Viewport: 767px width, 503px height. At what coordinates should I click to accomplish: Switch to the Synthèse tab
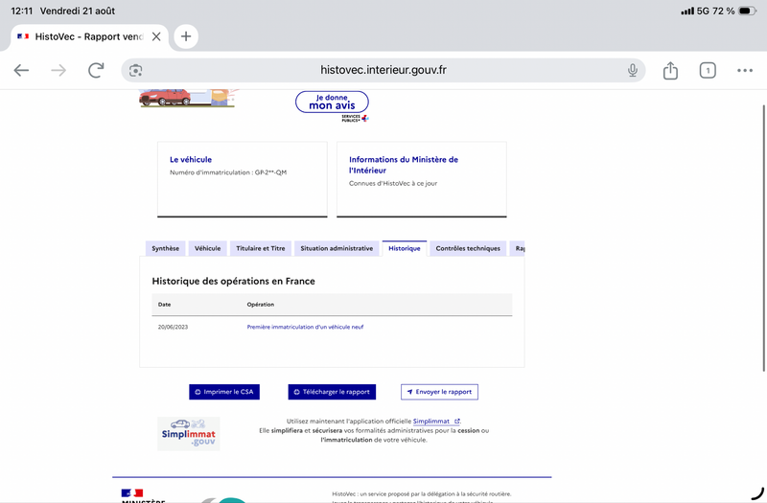[x=165, y=248]
